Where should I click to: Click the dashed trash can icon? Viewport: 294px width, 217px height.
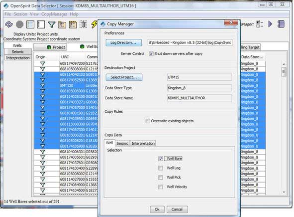pyautogui.click(x=84, y=24)
